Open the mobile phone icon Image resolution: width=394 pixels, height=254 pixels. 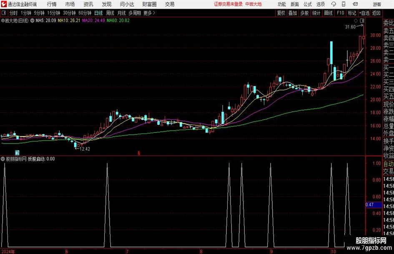pos(344,4)
